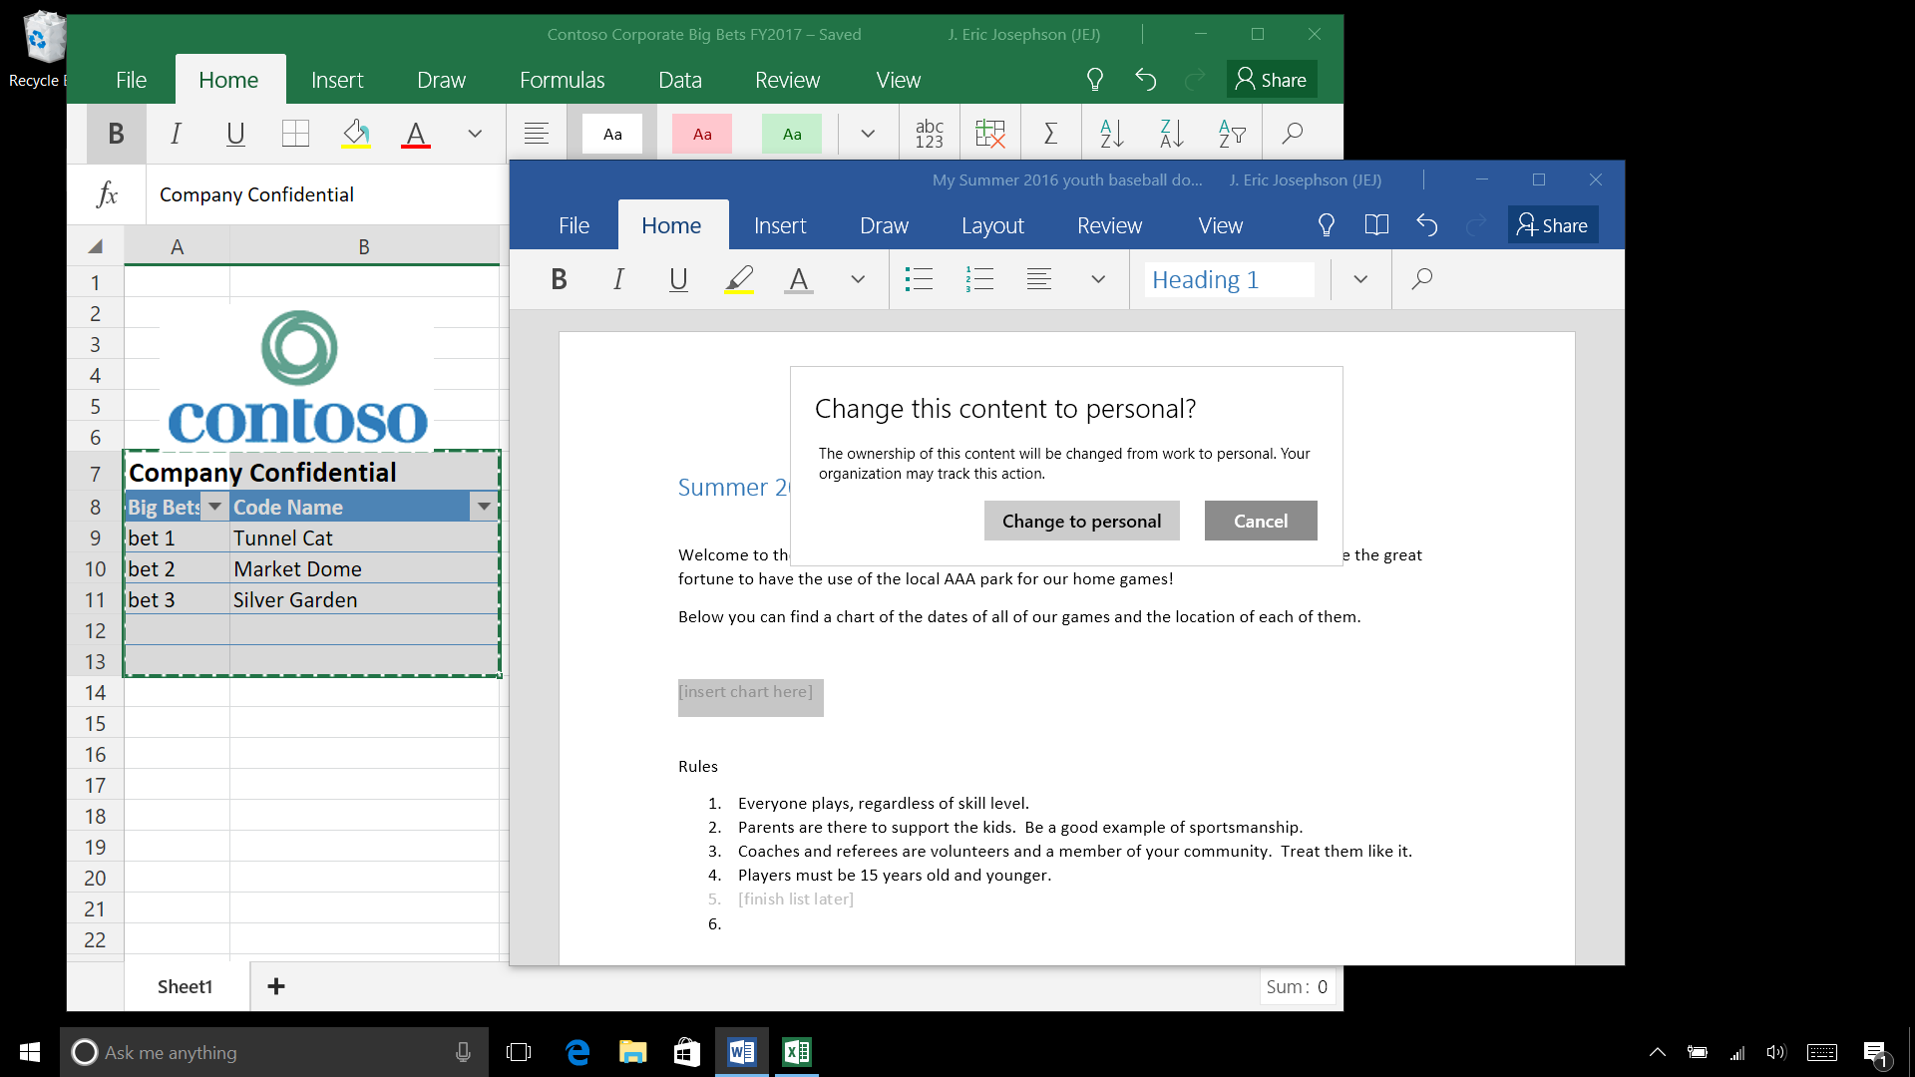The width and height of the screenshot is (1915, 1077).
Task: Toggle the Underline formatting in Excel ribbon
Action: pyautogui.click(x=235, y=133)
